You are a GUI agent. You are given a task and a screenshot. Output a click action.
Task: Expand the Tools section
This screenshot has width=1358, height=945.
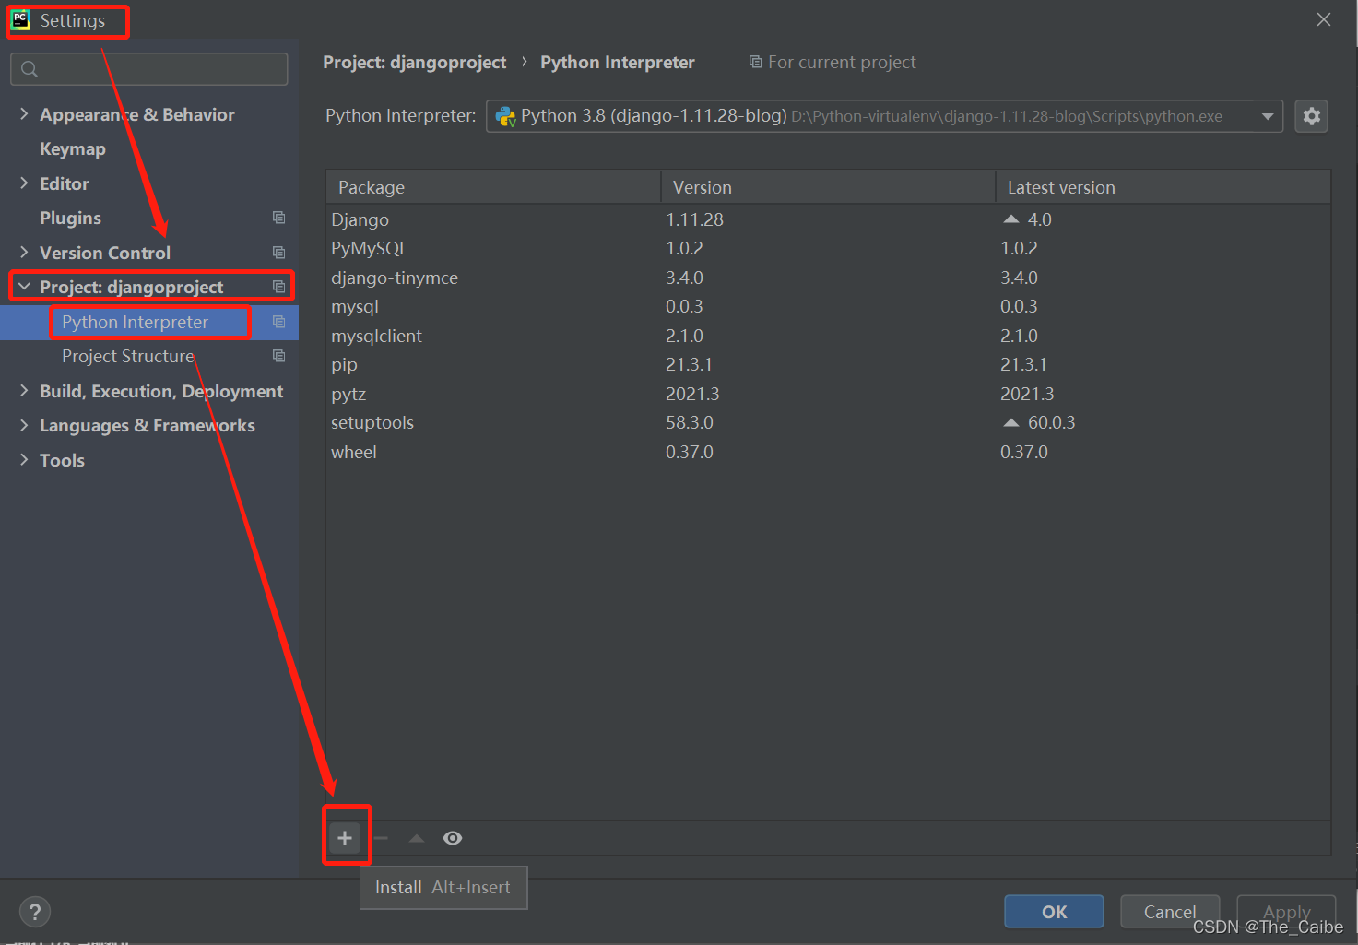[x=24, y=459]
